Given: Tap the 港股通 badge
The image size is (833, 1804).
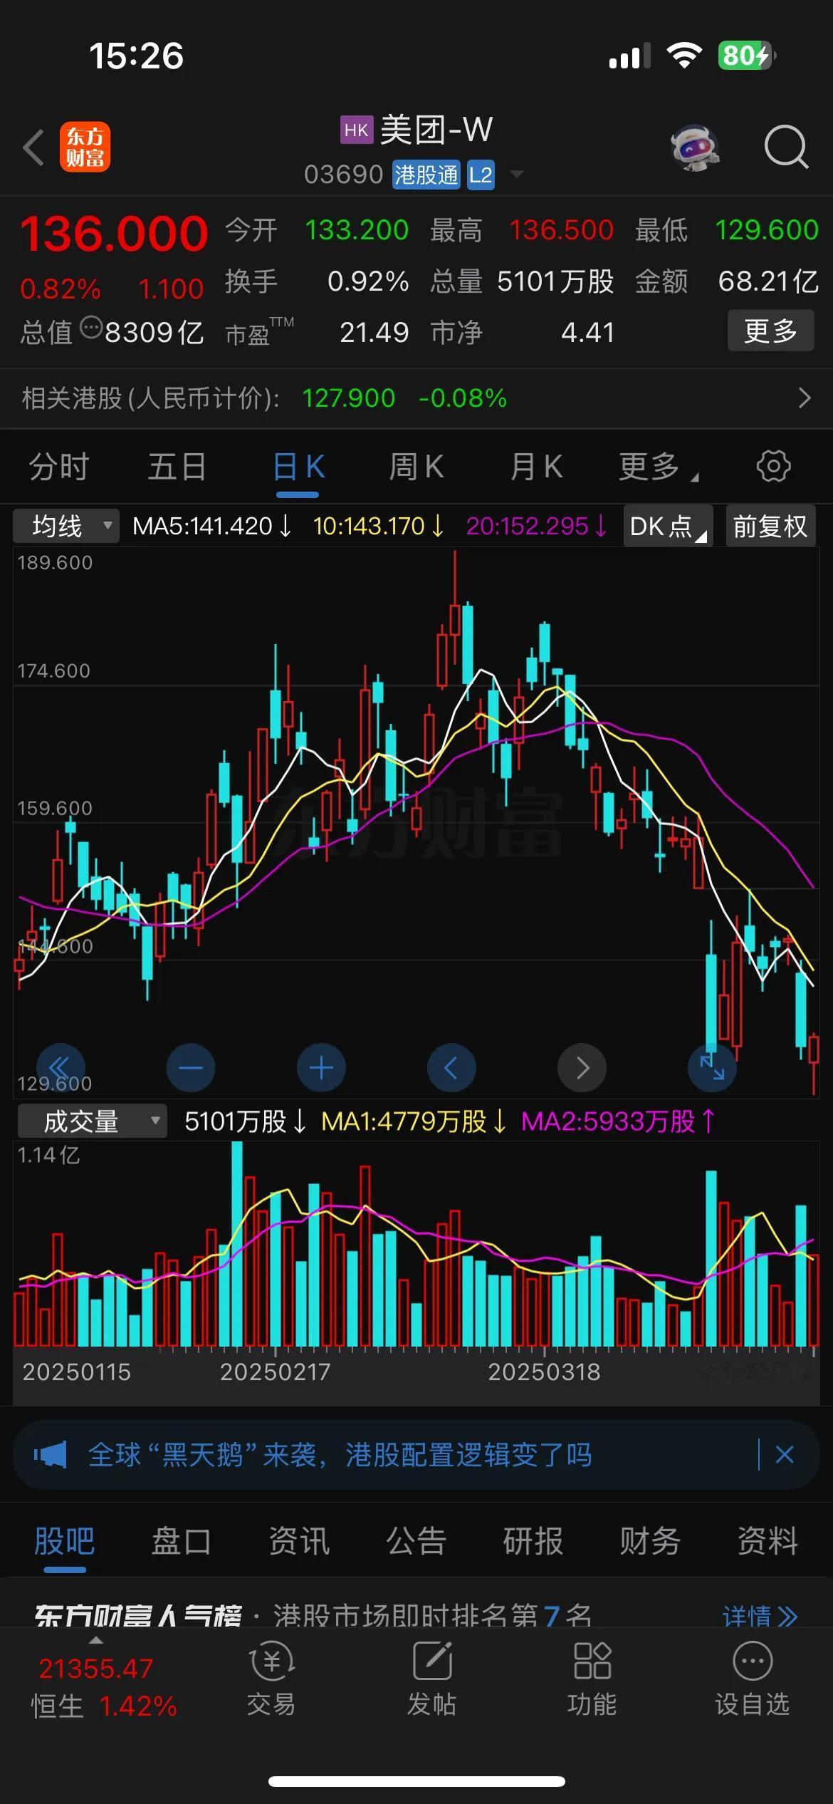Looking at the screenshot, I should coord(426,175).
